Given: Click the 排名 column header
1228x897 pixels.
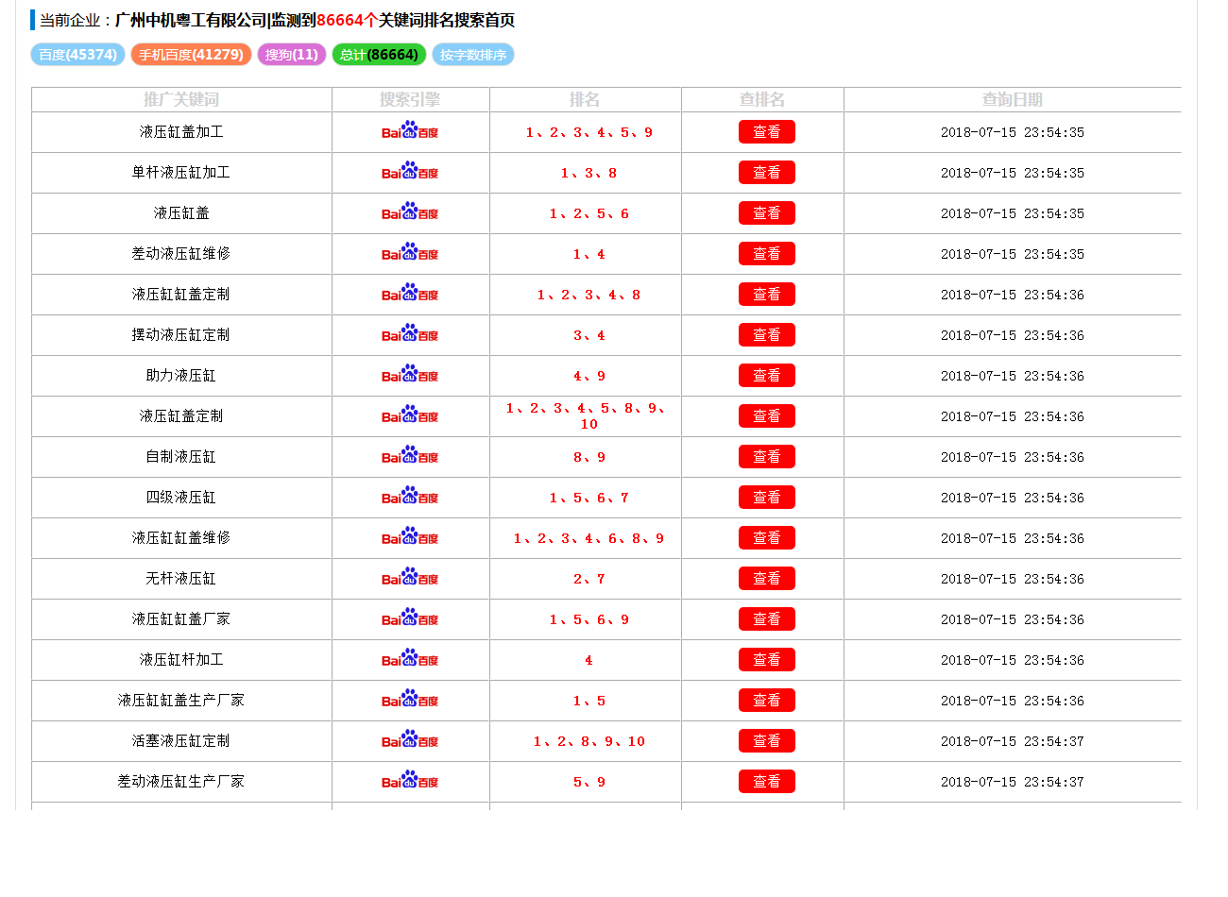Looking at the screenshot, I should [x=585, y=99].
